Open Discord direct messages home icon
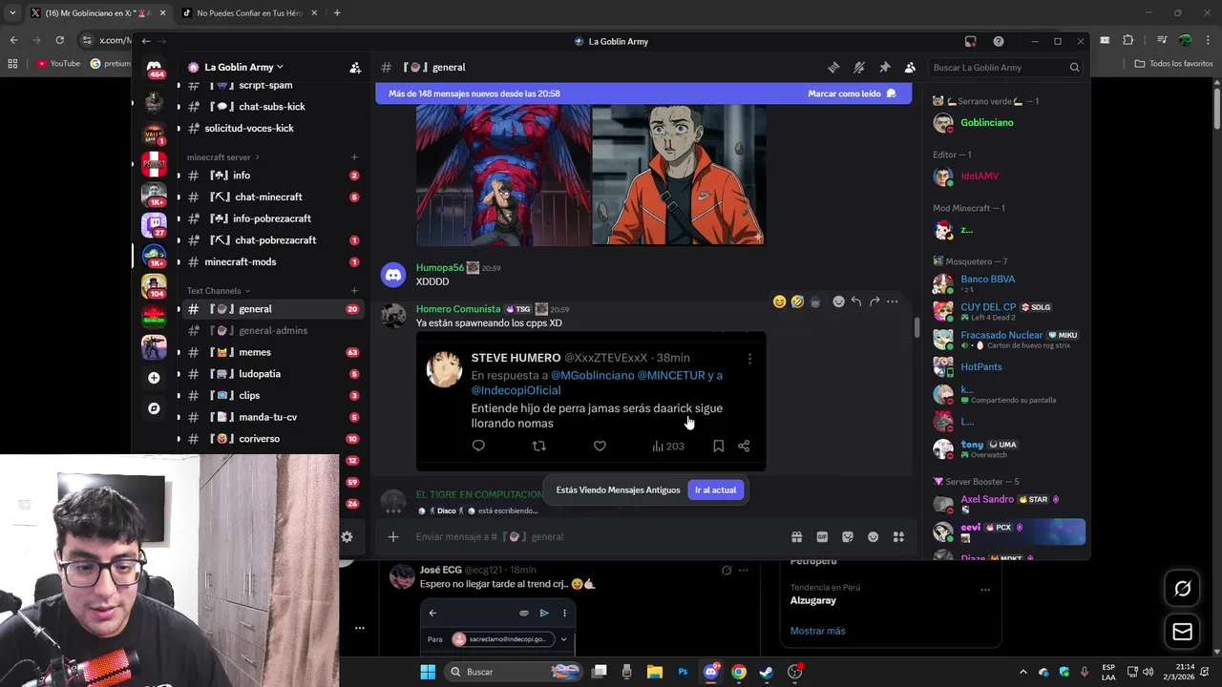The width and height of the screenshot is (1222, 687). [x=154, y=69]
